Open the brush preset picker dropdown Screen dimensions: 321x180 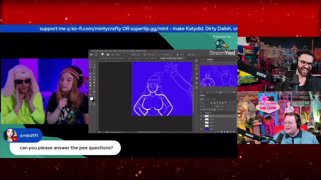103,54
